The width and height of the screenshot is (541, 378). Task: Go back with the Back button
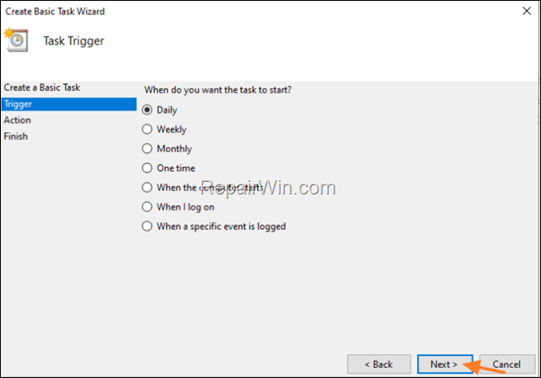point(379,365)
